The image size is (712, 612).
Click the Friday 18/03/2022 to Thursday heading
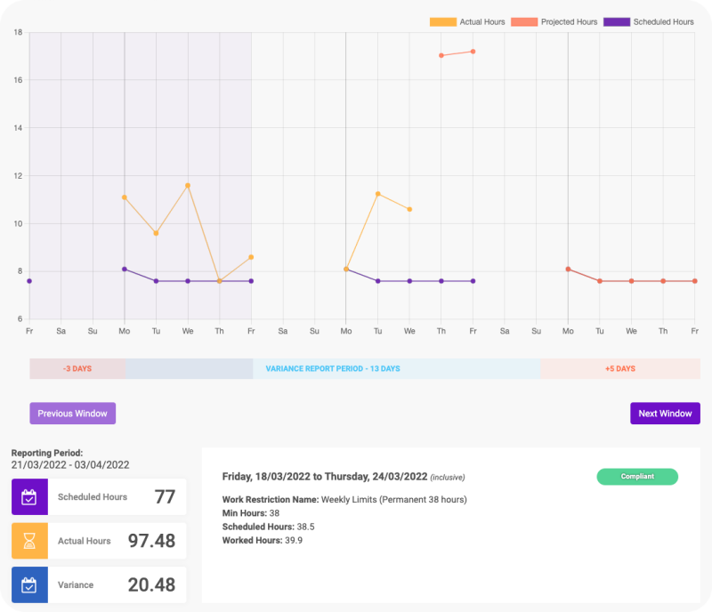(x=325, y=476)
